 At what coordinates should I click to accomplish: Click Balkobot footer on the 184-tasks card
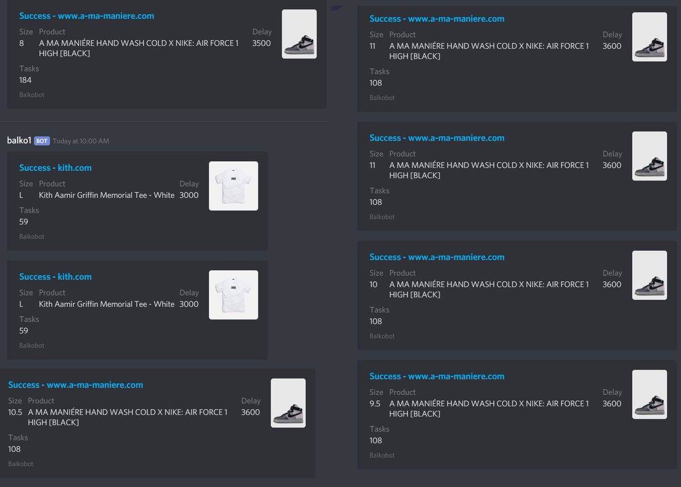(x=32, y=95)
